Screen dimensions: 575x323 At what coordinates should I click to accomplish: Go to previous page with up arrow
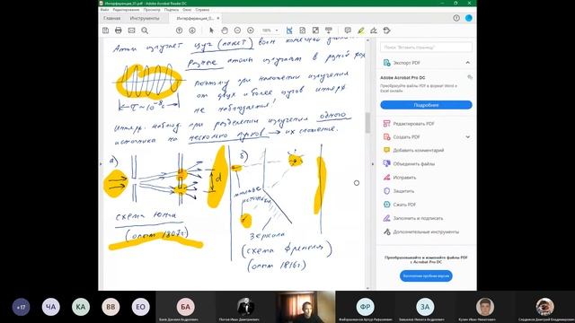pyautogui.click(x=179, y=31)
